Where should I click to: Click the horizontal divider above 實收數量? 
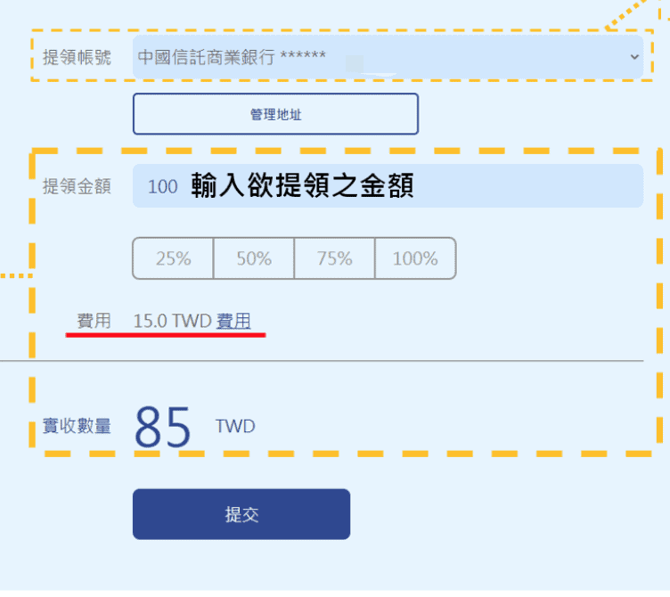pyautogui.click(x=321, y=361)
